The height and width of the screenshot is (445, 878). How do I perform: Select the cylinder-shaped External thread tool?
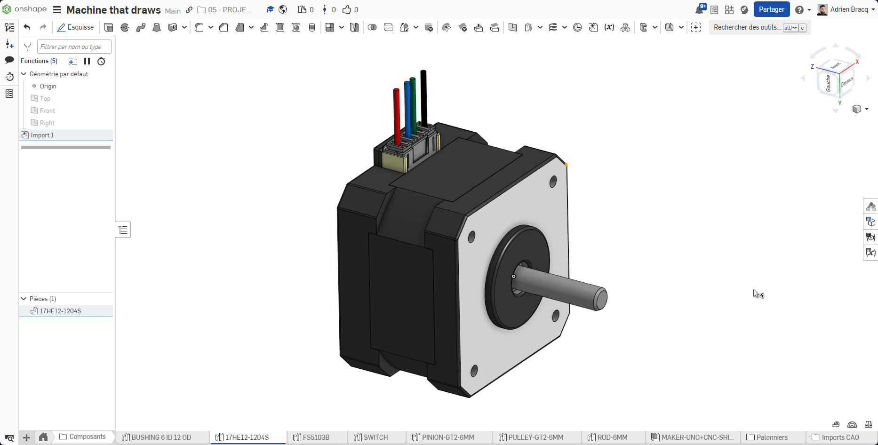(312, 27)
